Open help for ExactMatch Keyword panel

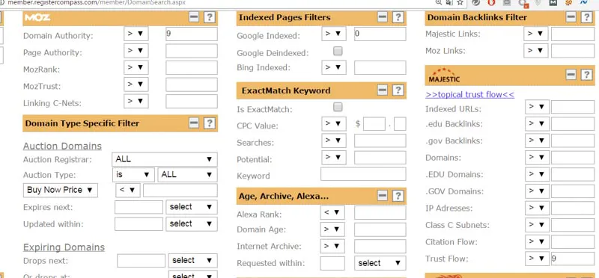click(x=398, y=90)
